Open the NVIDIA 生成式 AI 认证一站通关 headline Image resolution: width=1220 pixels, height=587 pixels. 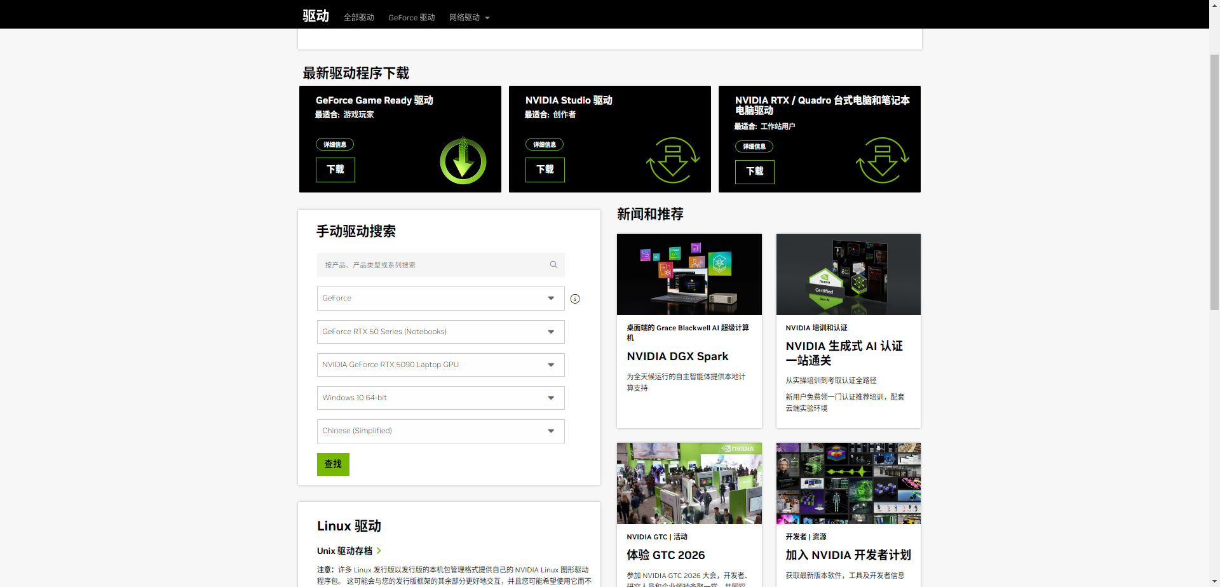(844, 353)
